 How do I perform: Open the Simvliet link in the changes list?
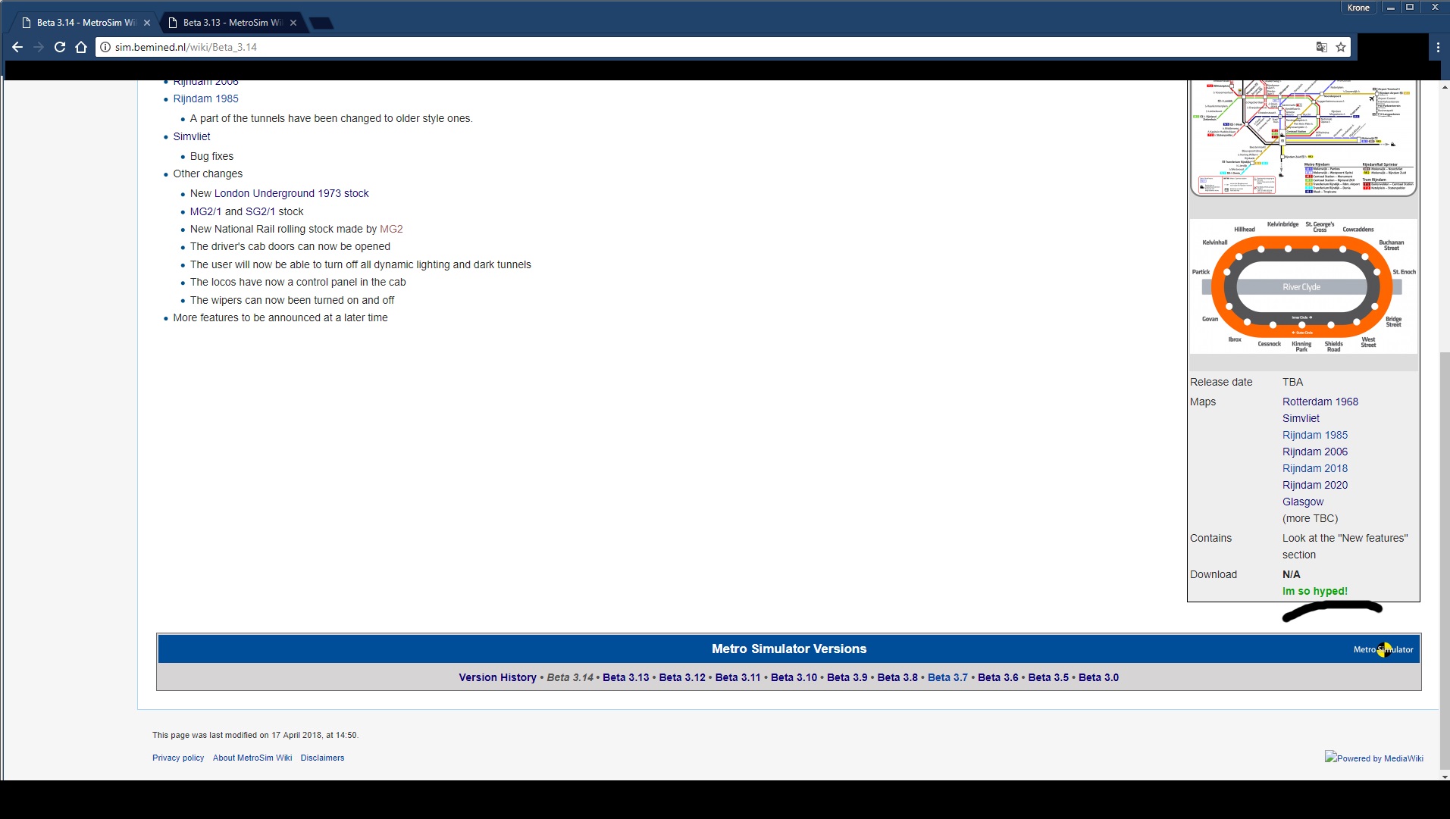pos(192,136)
